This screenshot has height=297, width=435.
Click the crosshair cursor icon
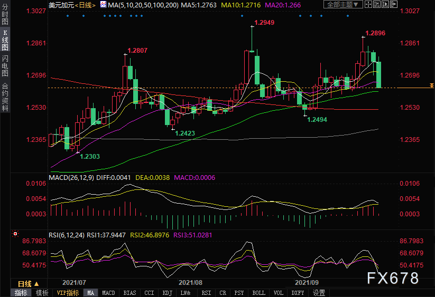368,4
